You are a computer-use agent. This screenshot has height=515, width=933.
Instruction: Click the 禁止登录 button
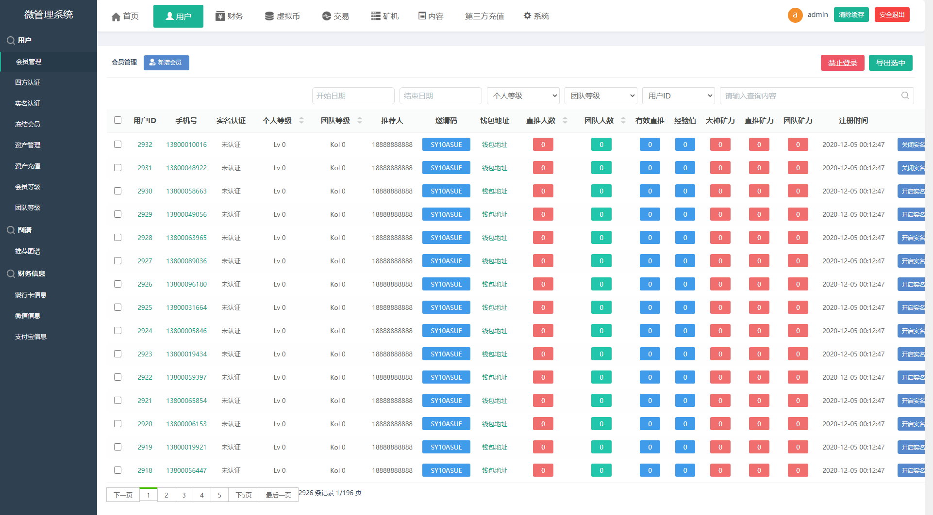pos(842,63)
